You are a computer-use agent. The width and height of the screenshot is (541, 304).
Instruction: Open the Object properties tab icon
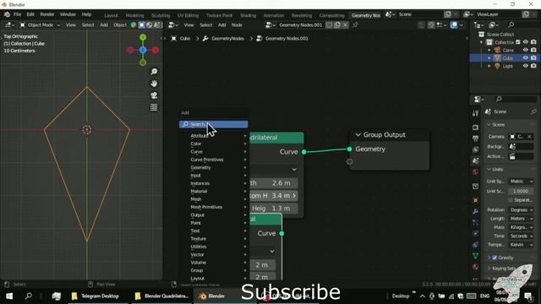click(x=475, y=200)
